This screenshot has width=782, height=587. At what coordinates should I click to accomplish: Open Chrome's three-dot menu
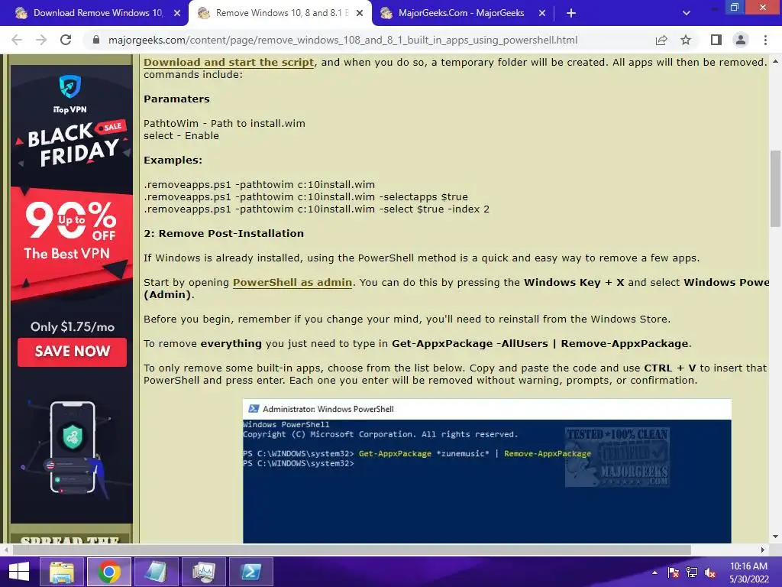point(765,40)
